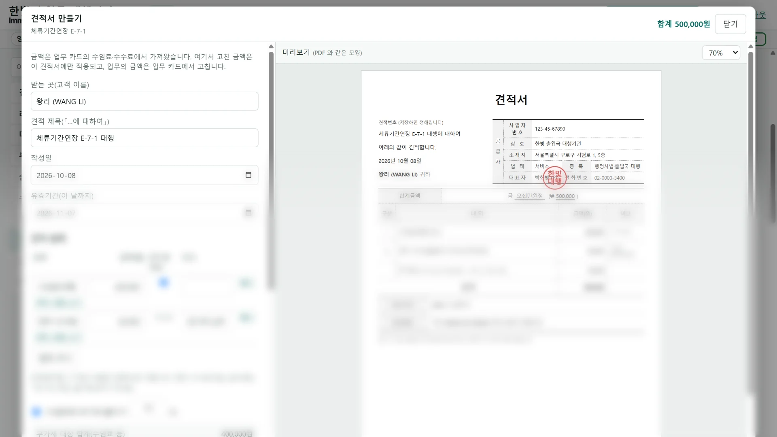Click the red 한빛 대행 stamp seal
The width and height of the screenshot is (777, 437).
click(x=554, y=178)
